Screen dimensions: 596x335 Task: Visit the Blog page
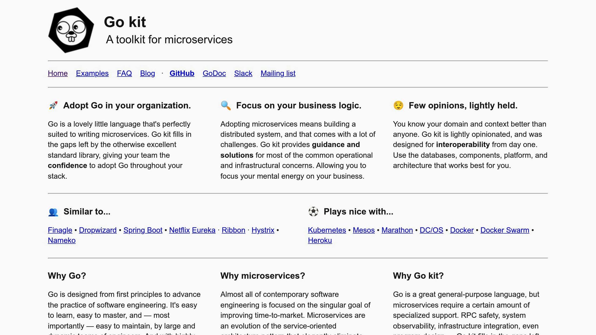[x=147, y=73]
